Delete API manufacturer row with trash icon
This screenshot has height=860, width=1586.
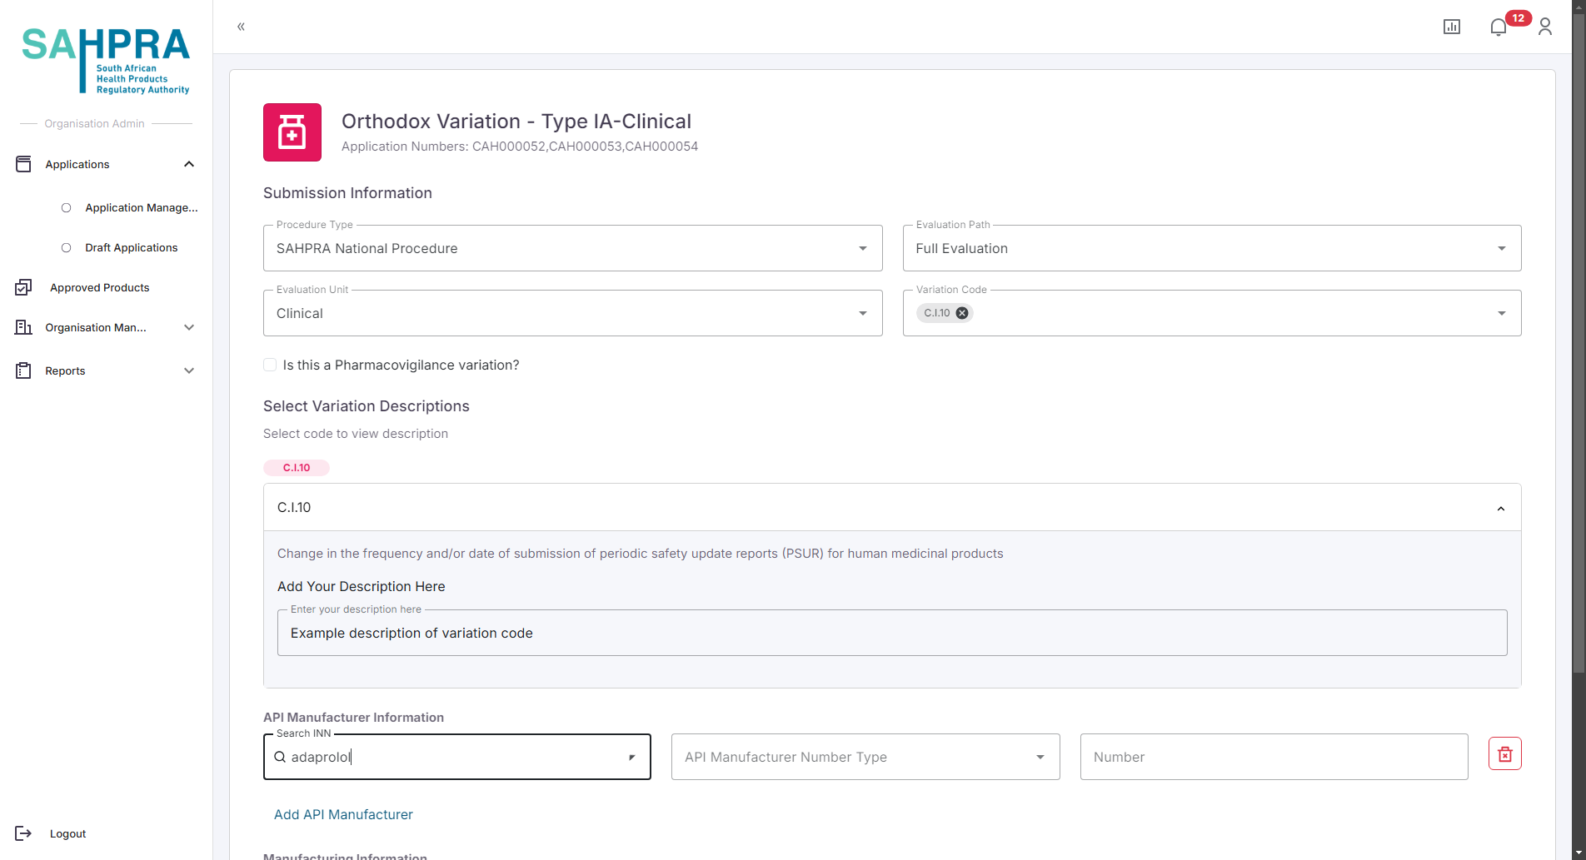point(1504,754)
